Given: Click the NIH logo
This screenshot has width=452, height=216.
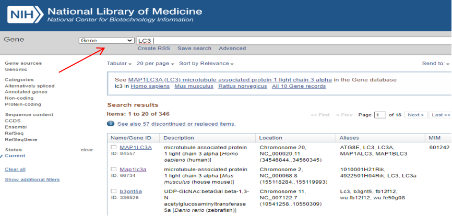Looking at the screenshot, I should tap(24, 15).
